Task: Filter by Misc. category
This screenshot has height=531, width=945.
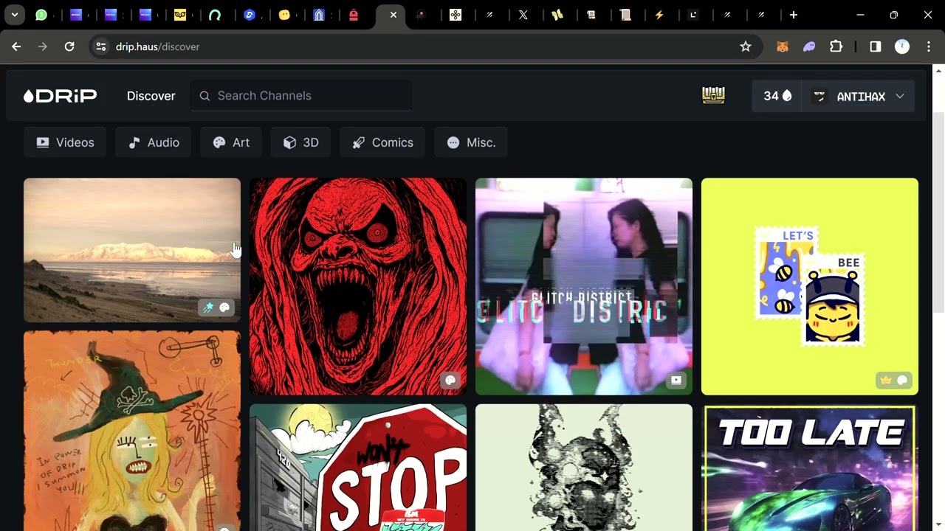Action: [471, 142]
